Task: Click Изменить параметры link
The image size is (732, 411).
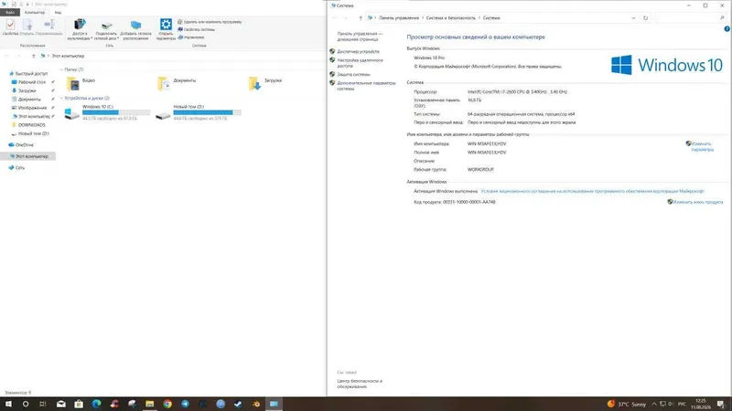Action: tap(702, 147)
